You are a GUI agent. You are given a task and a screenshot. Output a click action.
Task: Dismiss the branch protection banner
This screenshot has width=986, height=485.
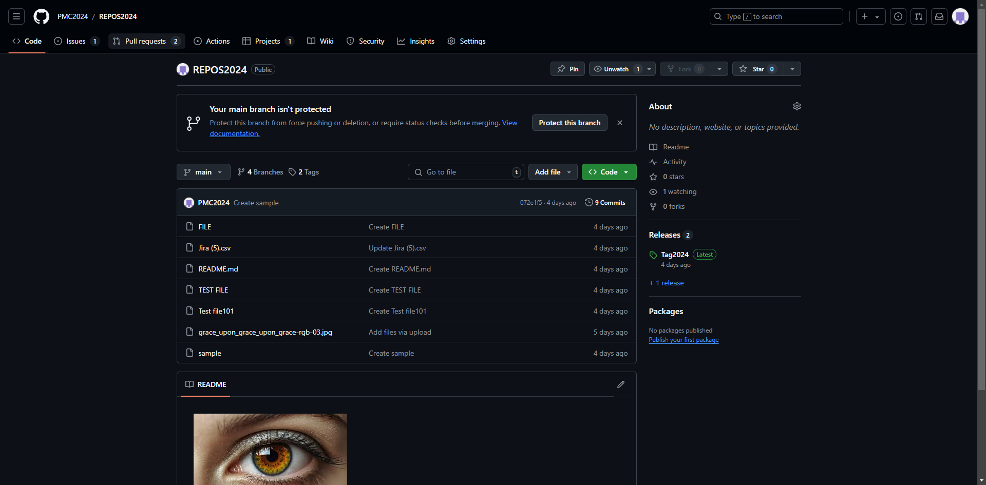(619, 123)
